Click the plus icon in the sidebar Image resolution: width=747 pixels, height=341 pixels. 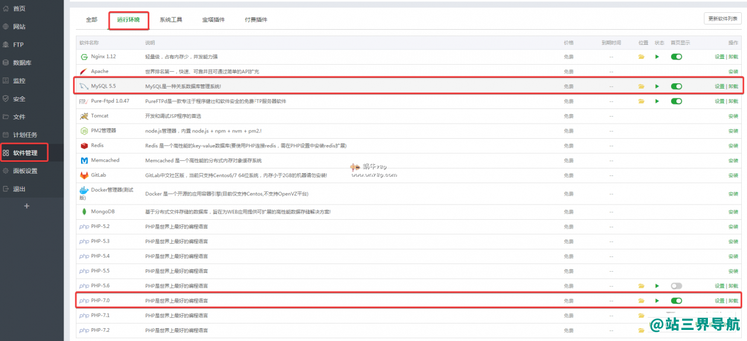[26, 206]
